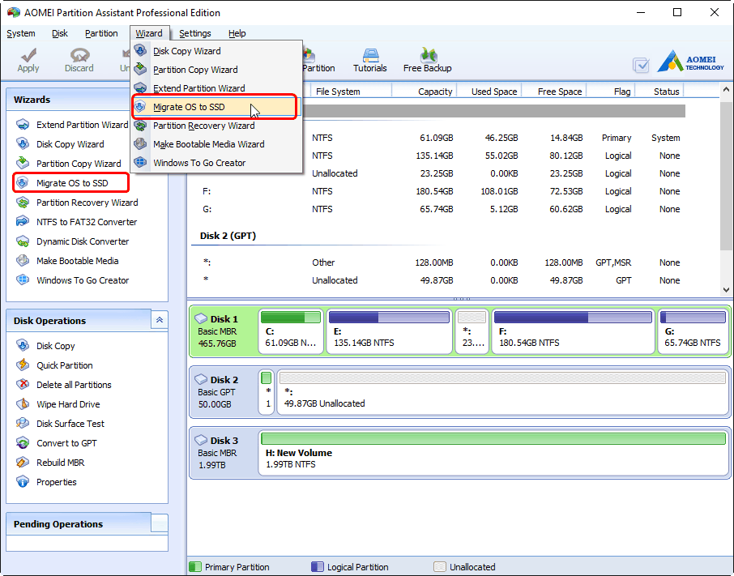Run Disk Surface Test

click(x=60, y=424)
